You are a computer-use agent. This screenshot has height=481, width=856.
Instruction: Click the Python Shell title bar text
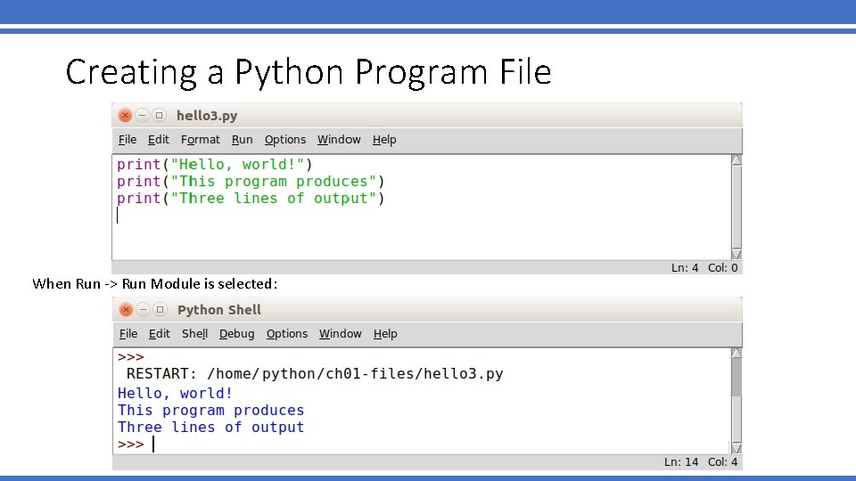tap(219, 310)
